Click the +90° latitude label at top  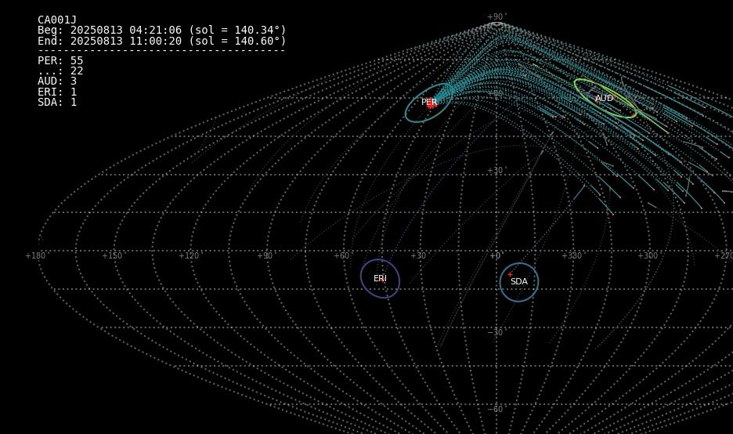[x=496, y=16]
